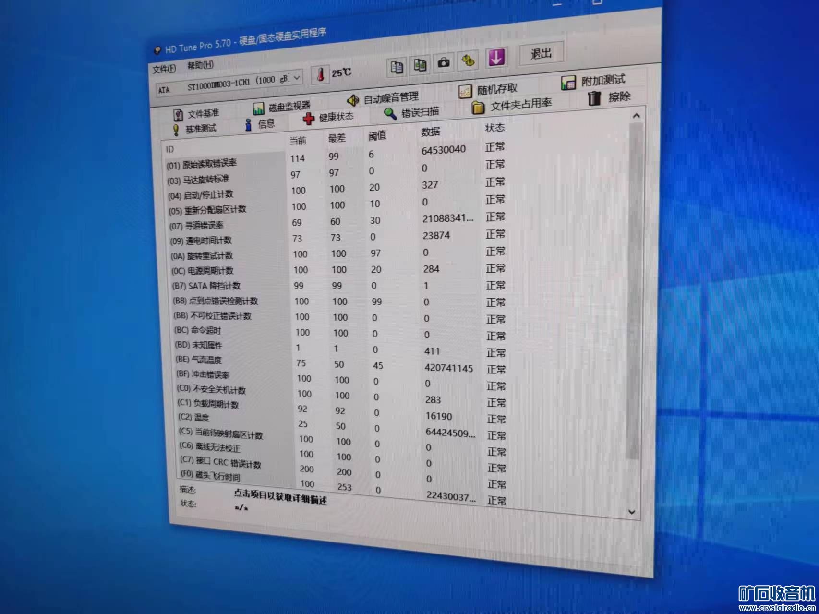Select the (0C) 电源周期计数 row
The image size is (819, 614).
[339, 270]
